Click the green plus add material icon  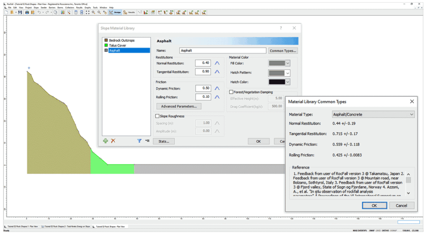pyautogui.click(x=105, y=141)
